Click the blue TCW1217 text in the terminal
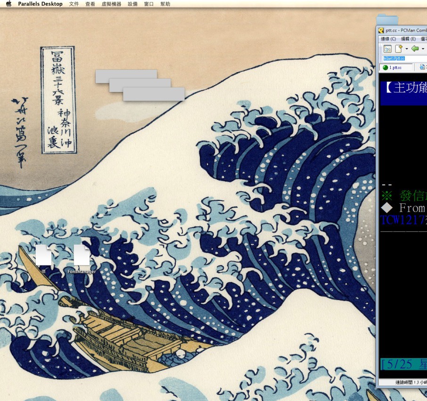 (x=402, y=219)
